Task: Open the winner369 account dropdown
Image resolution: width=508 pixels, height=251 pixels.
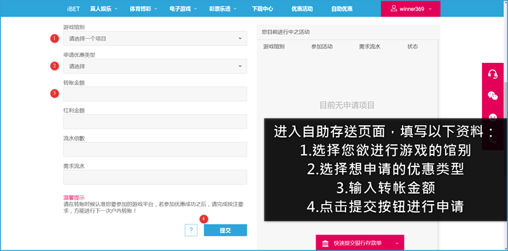Action: coord(410,9)
